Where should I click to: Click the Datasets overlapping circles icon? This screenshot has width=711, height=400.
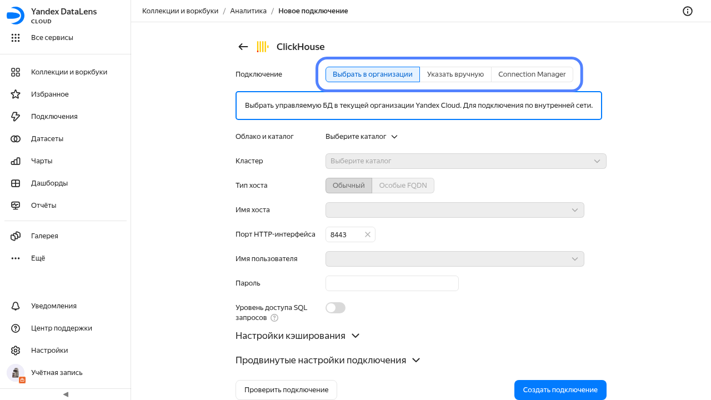click(x=16, y=139)
